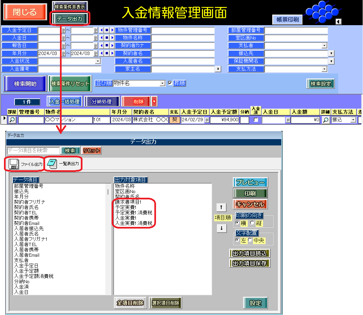Click the floppy disk ファイル出力 icon
363x315 pixels.
(x=13, y=164)
